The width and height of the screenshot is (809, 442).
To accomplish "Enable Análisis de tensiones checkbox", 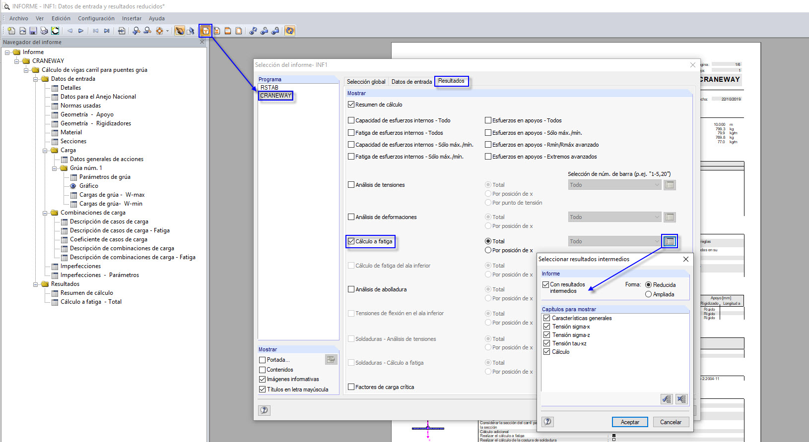I will (x=351, y=185).
